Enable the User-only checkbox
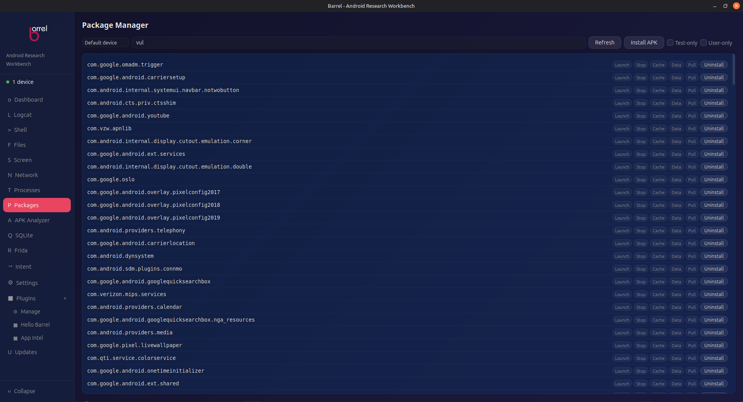The width and height of the screenshot is (743, 402). pos(704,43)
